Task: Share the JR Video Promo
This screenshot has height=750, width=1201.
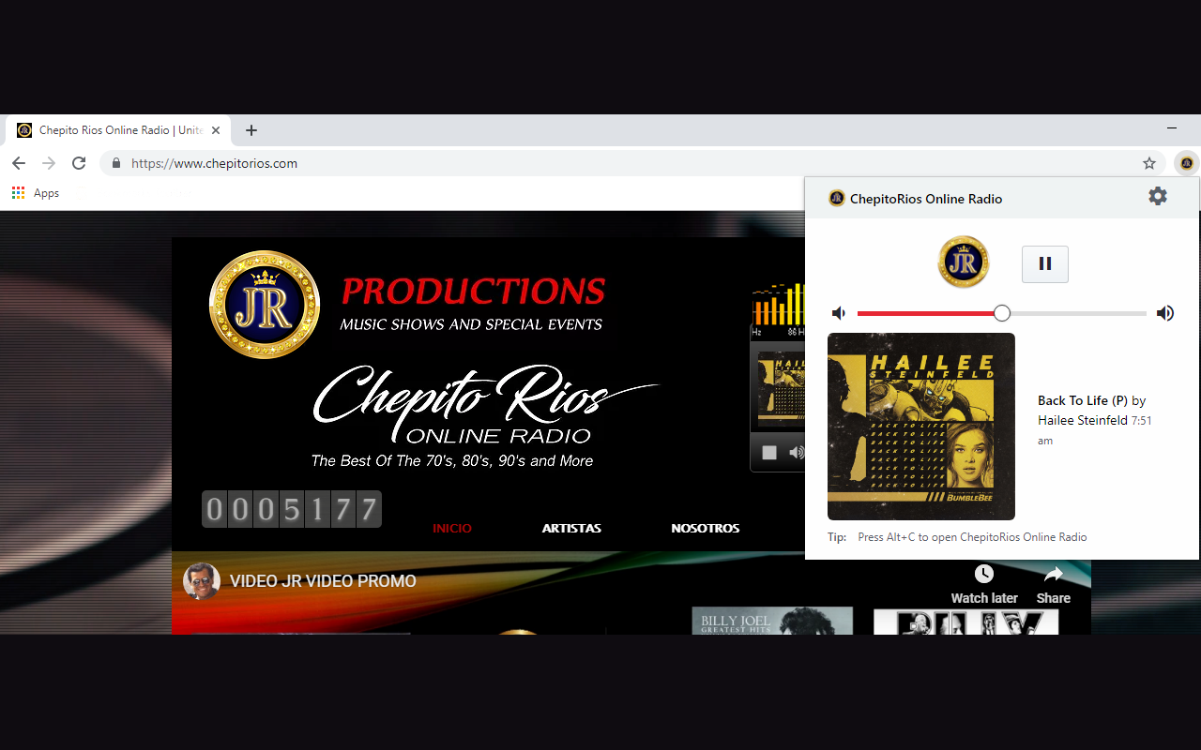Action: [x=1053, y=582]
